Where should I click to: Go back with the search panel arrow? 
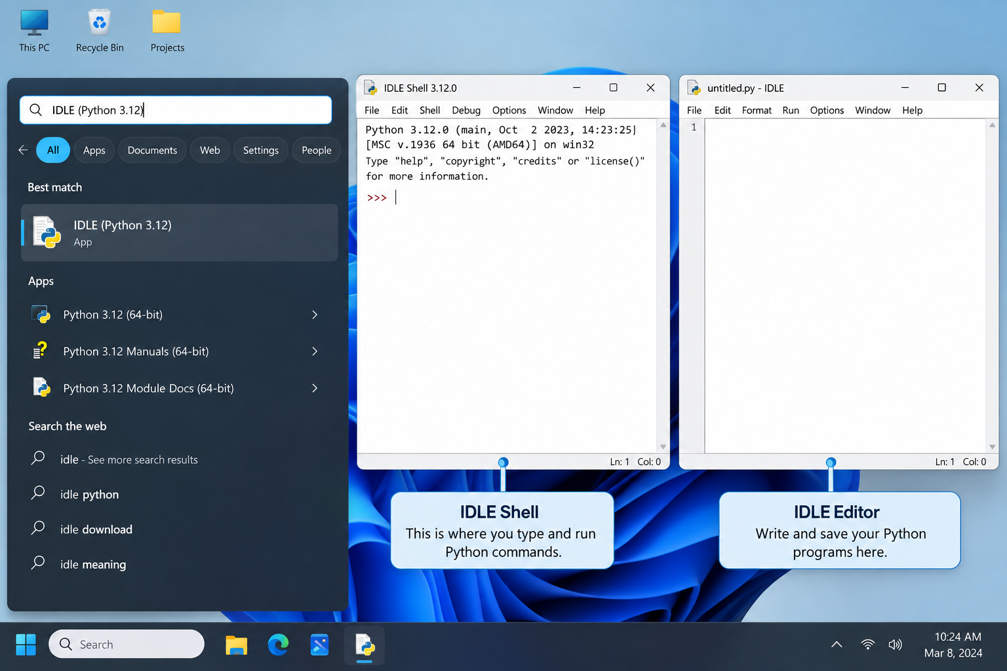click(x=23, y=150)
